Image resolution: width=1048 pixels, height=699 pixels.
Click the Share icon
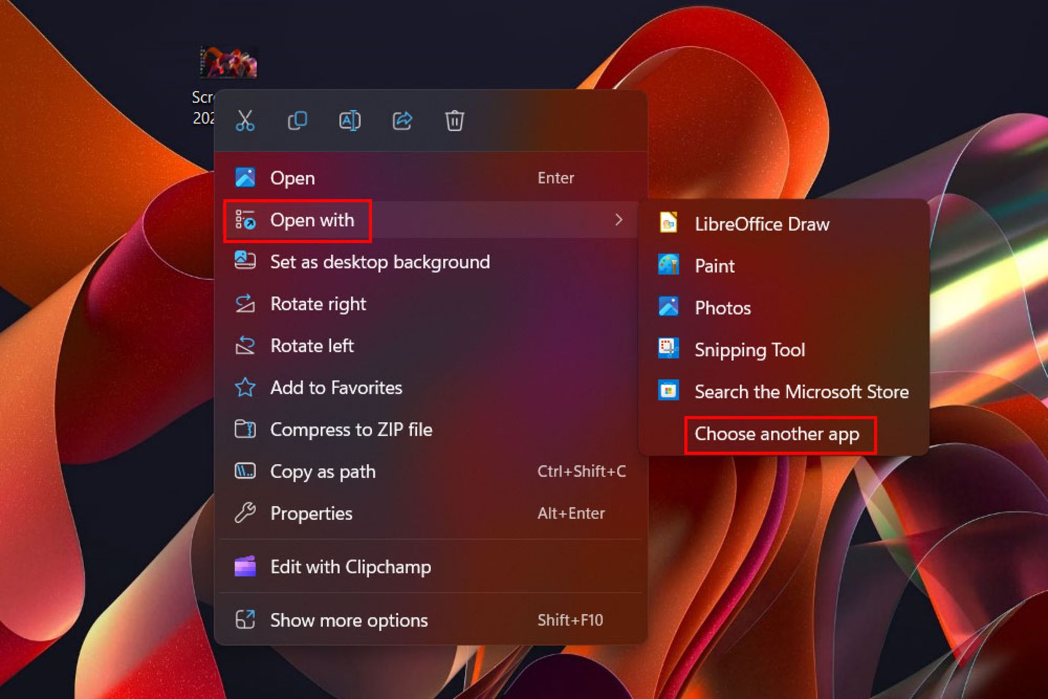coord(402,121)
